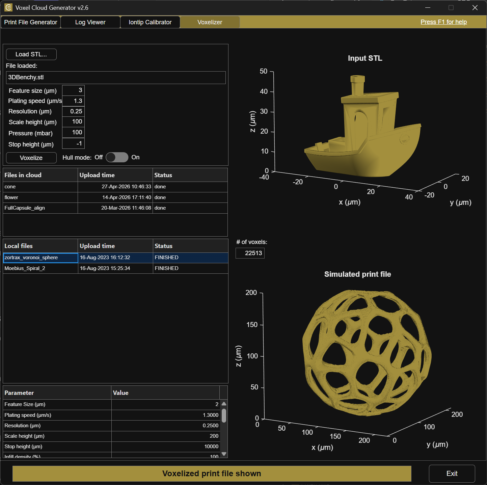Click the Stop height input field
Screen dimensions: 487x485
coord(73,144)
